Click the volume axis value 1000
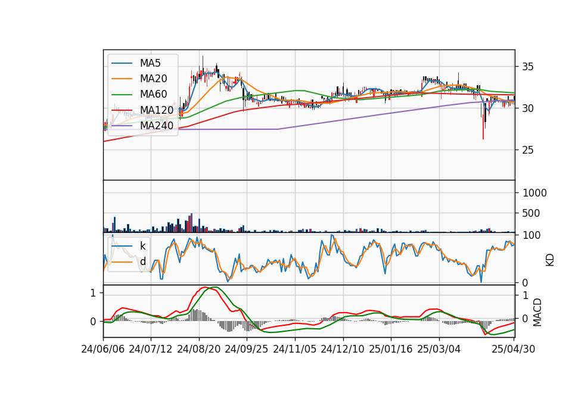The height and width of the screenshot is (411, 572). [x=535, y=193]
